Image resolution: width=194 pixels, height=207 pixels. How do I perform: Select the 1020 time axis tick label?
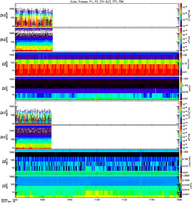pyautogui.click(x=42, y=199)
